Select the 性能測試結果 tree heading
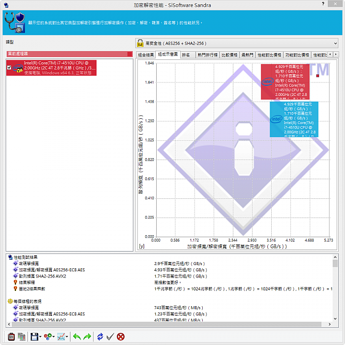This screenshot has width=345, height=345. pyautogui.click(x=25, y=257)
